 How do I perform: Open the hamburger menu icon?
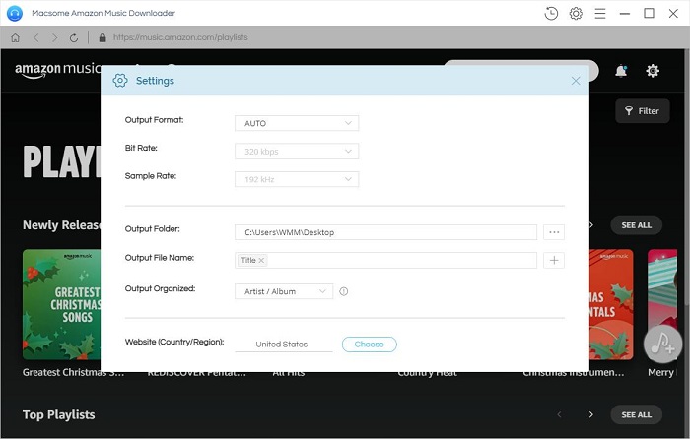pyautogui.click(x=599, y=13)
